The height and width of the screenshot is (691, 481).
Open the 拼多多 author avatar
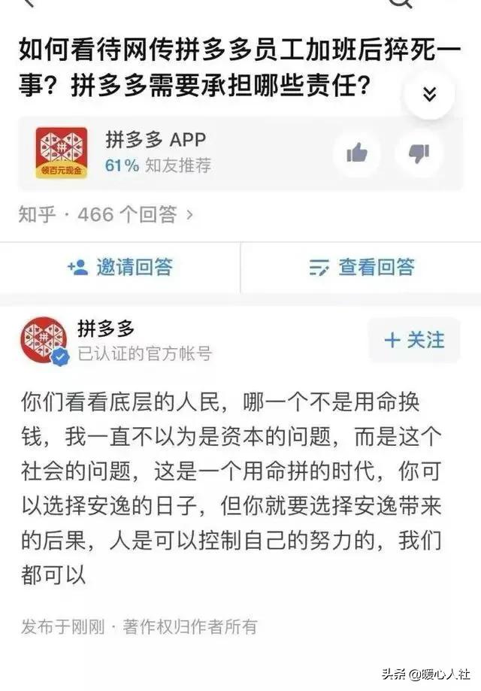click(44, 340)
